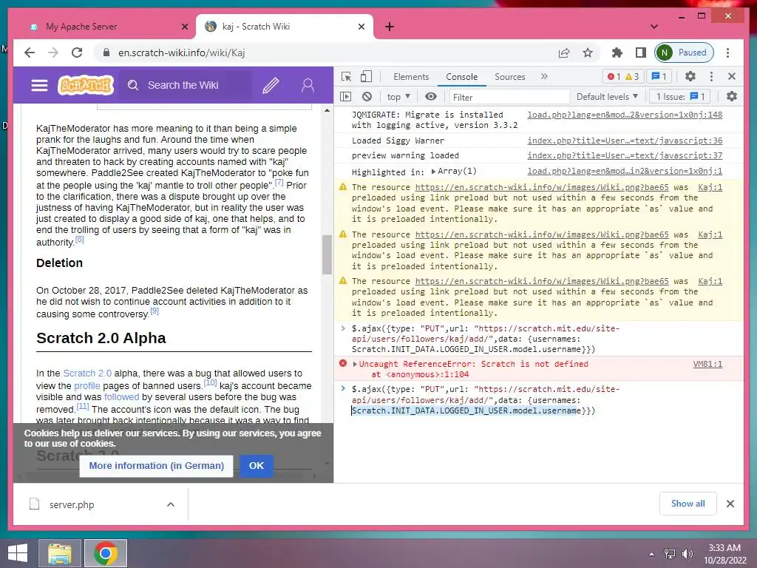This screenshot has height=568, width=757.
Task: Open the 1 Issue button
Action: click(680, 97)
